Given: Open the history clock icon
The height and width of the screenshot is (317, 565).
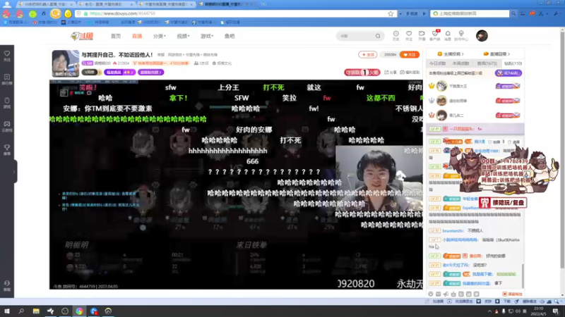Looking at the screenshot, I should (x=395, y=35).
